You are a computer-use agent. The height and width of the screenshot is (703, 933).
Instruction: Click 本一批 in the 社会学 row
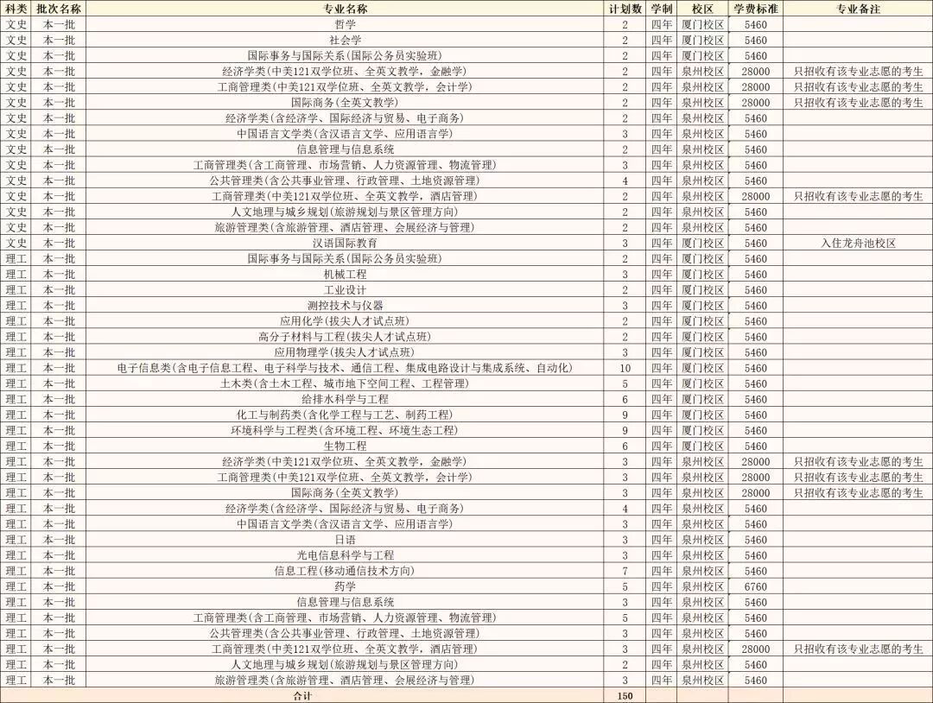[59, 41]
